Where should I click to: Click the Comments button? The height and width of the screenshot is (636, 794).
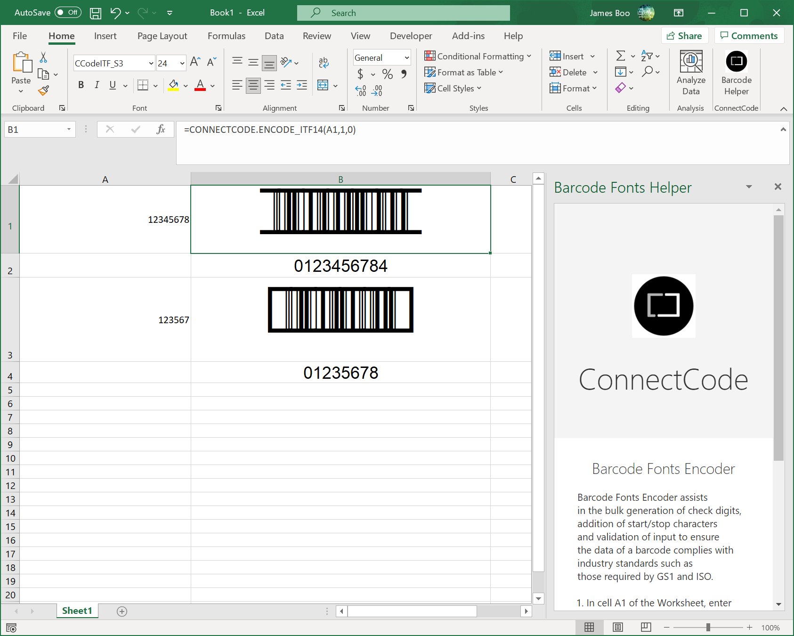tap(749, 36)
